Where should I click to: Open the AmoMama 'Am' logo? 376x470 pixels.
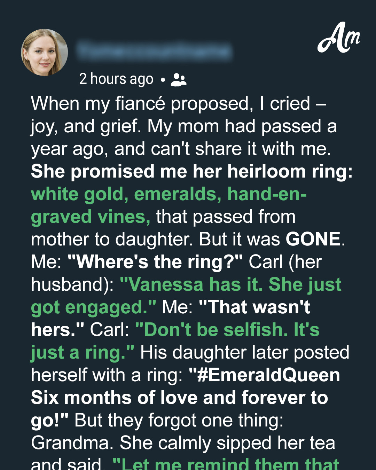[339, 38]
